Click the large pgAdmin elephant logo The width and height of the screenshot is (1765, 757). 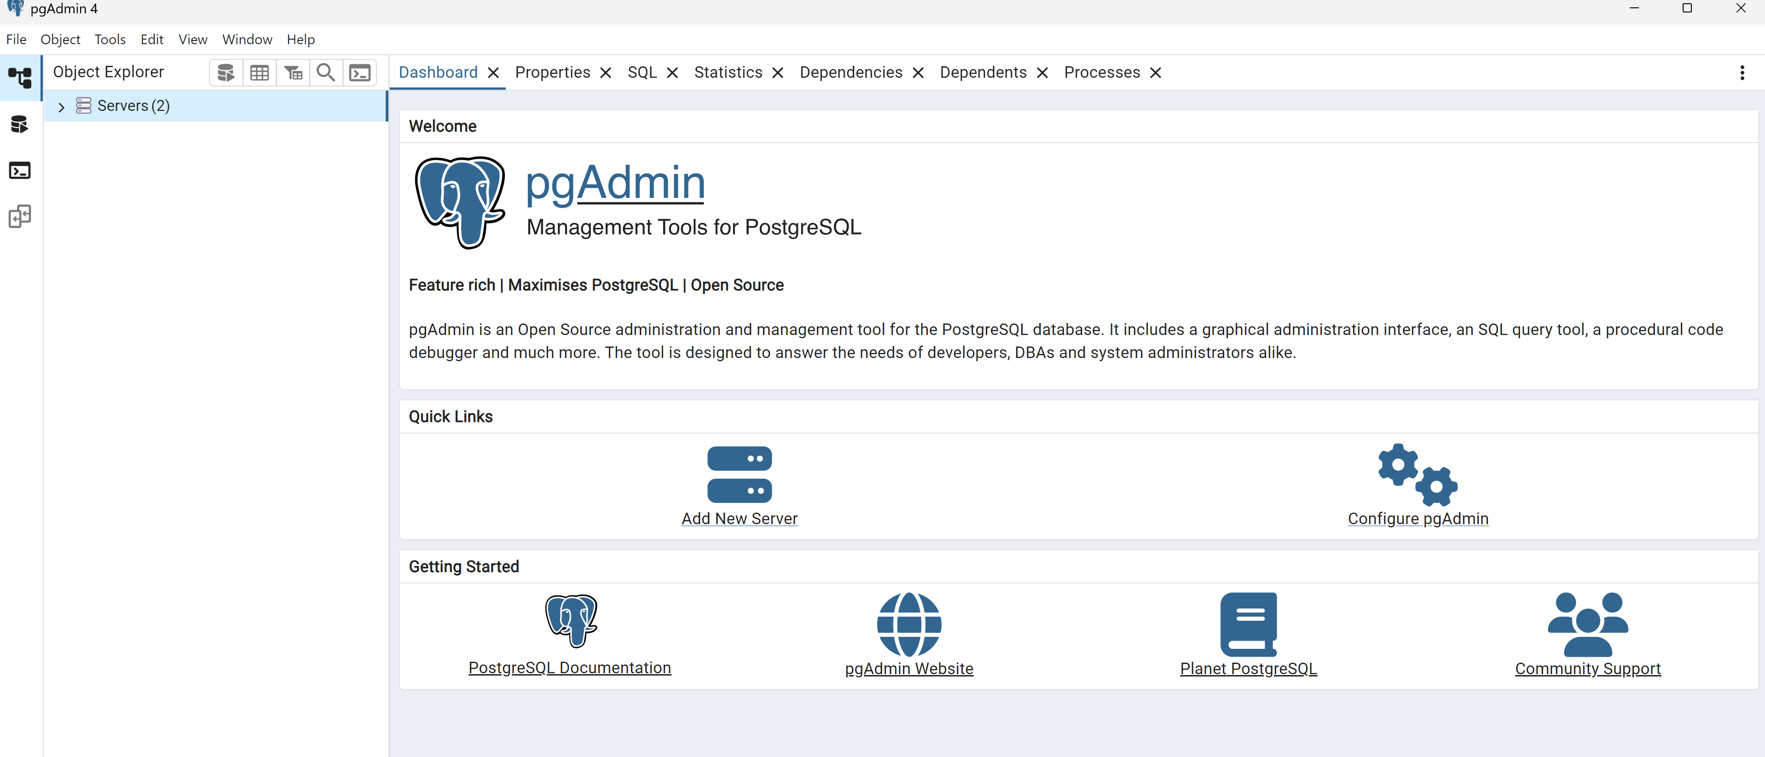tap(460, 202)
